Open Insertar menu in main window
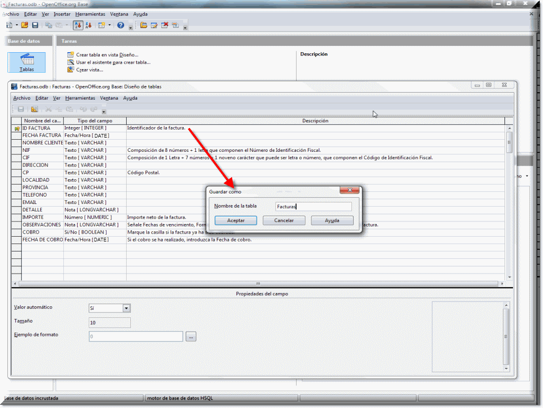 62,14
